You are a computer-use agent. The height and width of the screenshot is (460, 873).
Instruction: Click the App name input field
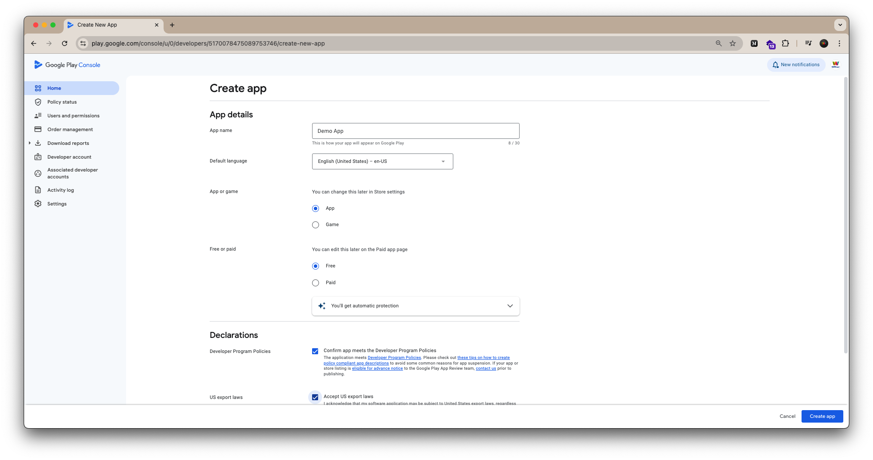tap(415, 131)
